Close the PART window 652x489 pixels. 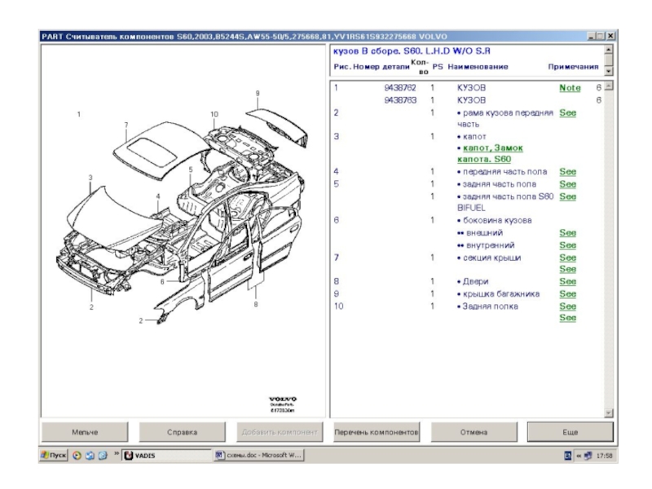point(610,36)
